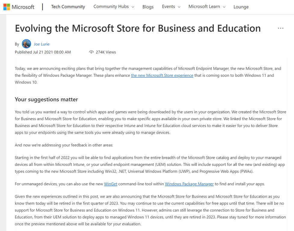Go to the Lounge section
The width and height of the screenshot is (294, 231).
(241, 7)
